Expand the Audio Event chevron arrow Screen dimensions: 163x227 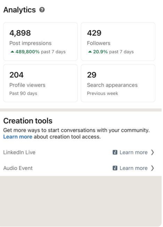[152, 168]
